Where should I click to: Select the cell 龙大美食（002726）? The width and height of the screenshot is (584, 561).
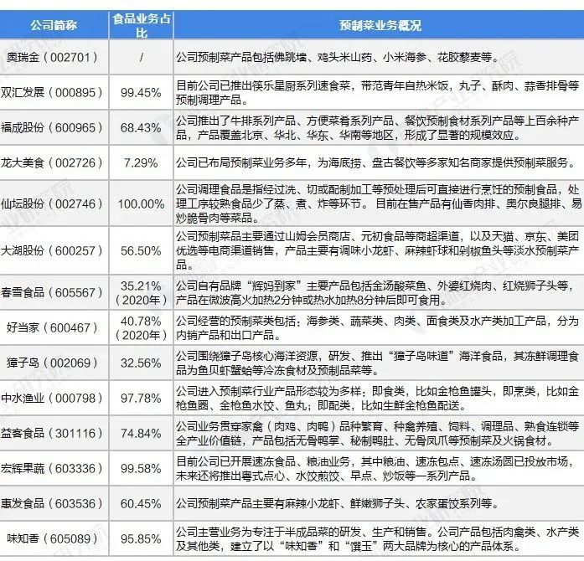(x=54, y=163)
